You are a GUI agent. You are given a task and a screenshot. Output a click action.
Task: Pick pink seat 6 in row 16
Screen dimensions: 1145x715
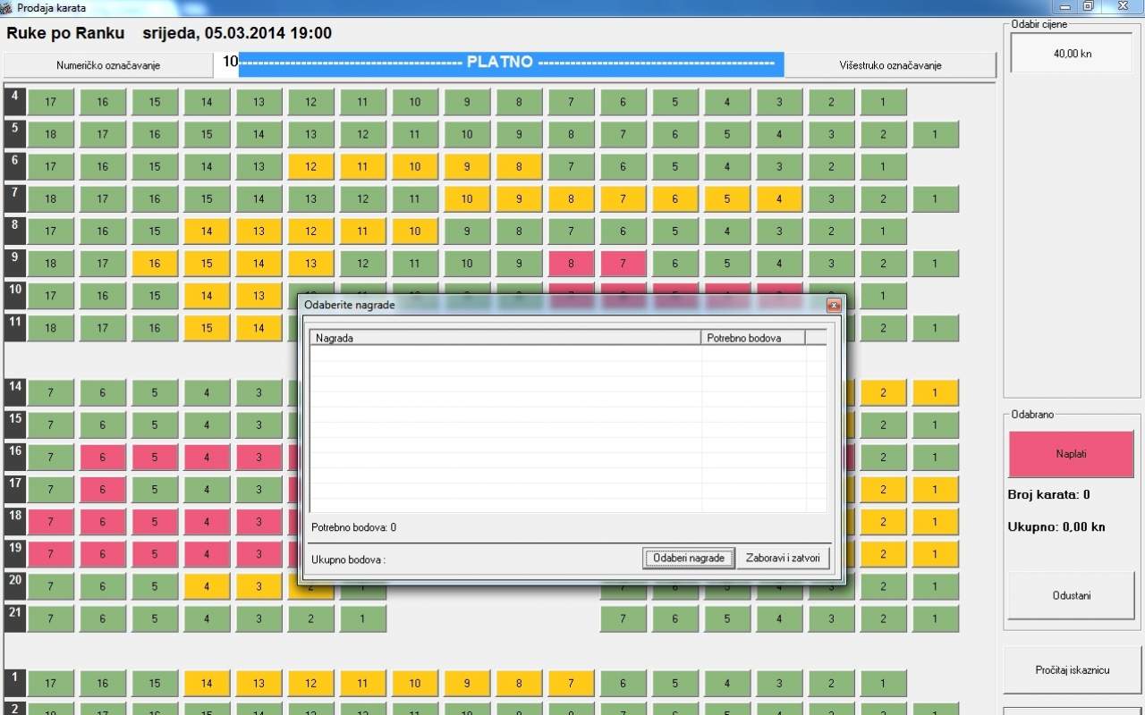pos(103,458)
